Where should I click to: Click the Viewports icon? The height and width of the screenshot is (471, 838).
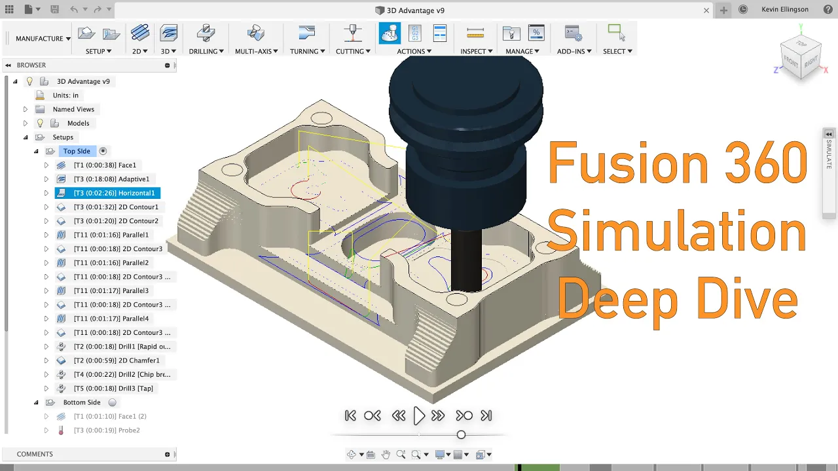[481, 455]
